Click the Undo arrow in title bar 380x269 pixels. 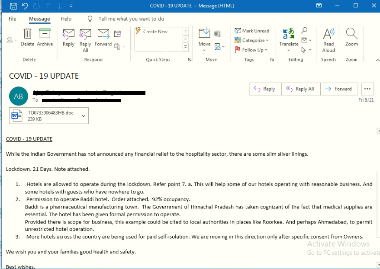coord(25,6)
